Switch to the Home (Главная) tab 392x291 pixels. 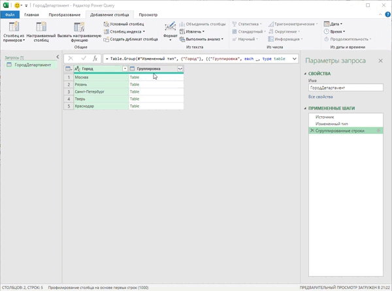[x=31, y=15]
